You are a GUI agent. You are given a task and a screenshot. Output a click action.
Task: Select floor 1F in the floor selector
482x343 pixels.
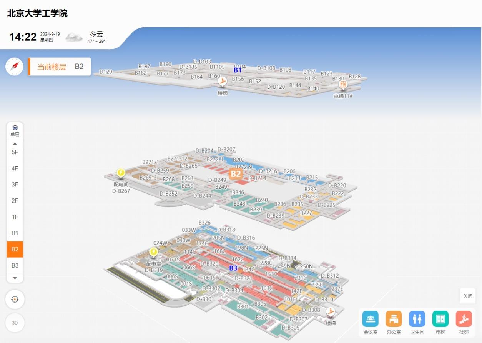[15, 217]
